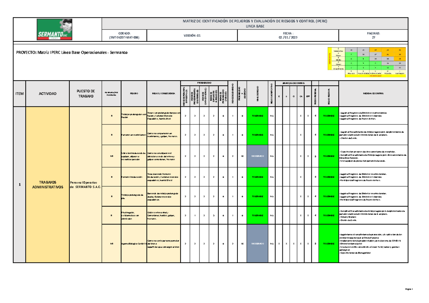Viewport: 429px width, 303px height.
Task: Click the 'Trabajo prolongado de pie' hazard cell
Action: [x=134, y=196]
